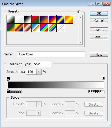Image resolution: width=112 pixels, height=128 pixels.
Task: Pick the chrome gradient preset
Action: [36, 28]
